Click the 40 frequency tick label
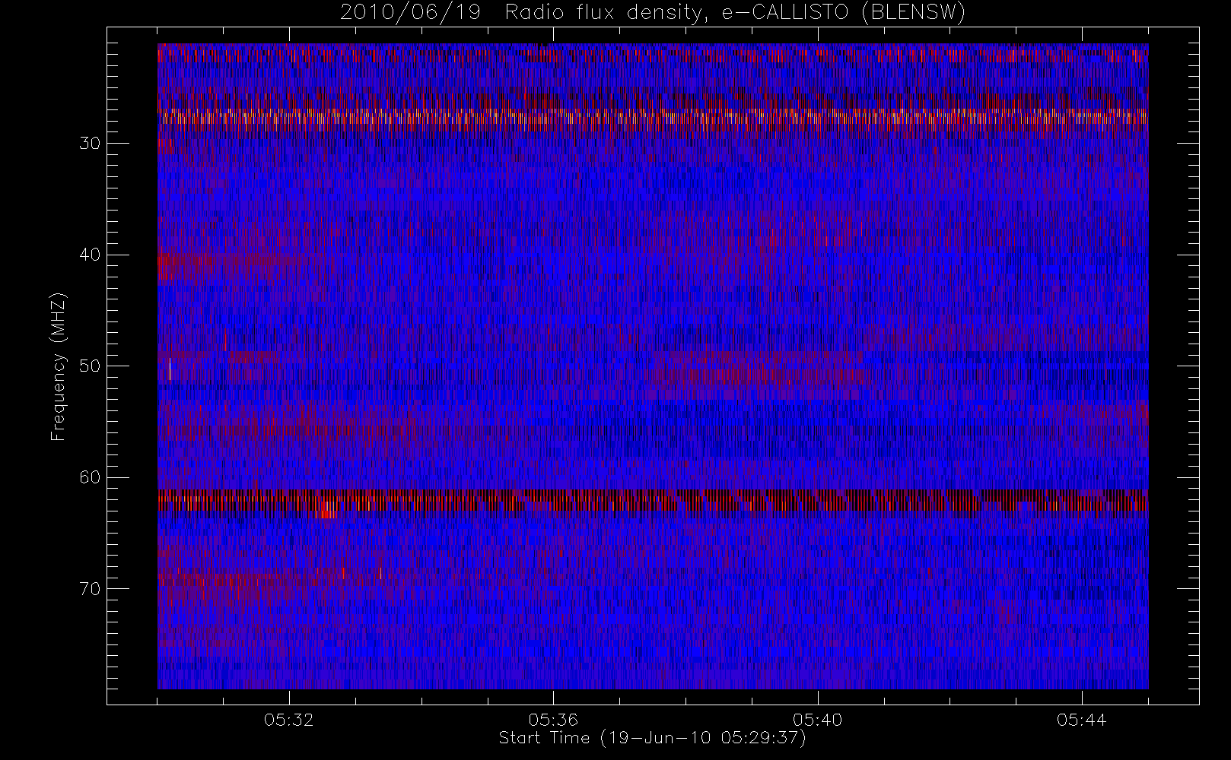This screenshot has width=1231, height=760. [x=90, y=255]
